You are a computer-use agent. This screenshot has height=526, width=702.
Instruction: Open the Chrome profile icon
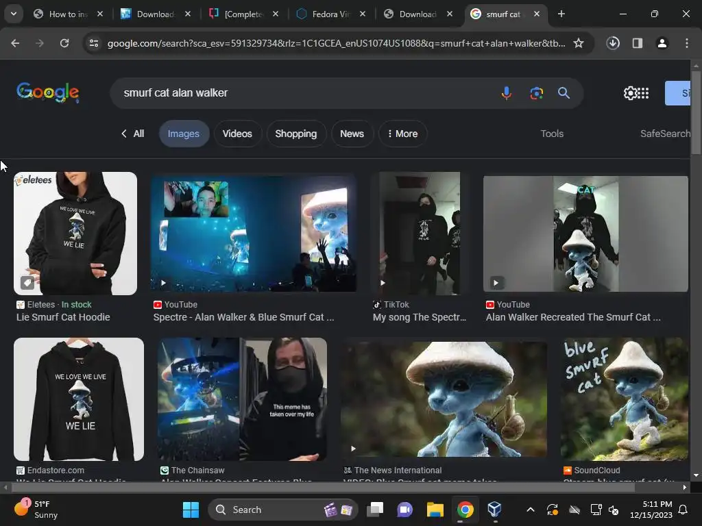click(x=662, y=43)
